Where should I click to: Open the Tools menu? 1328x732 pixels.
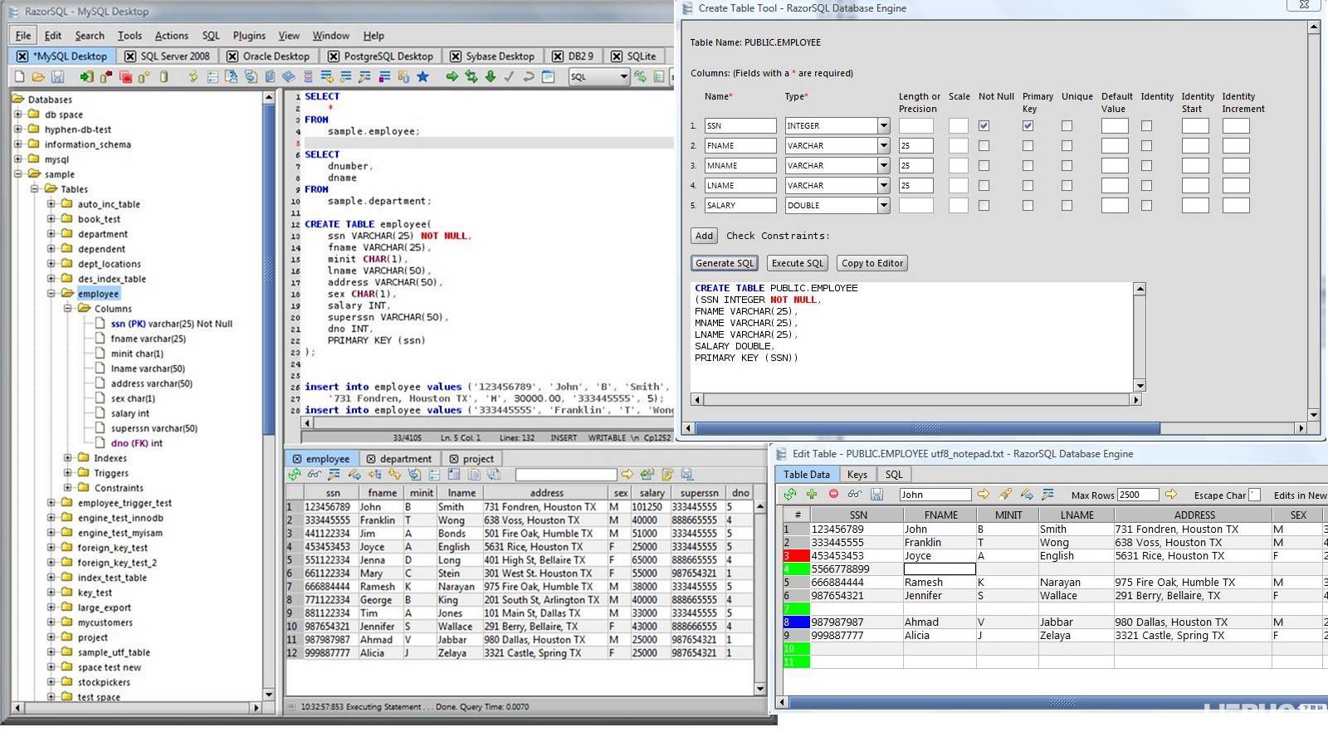129,36
